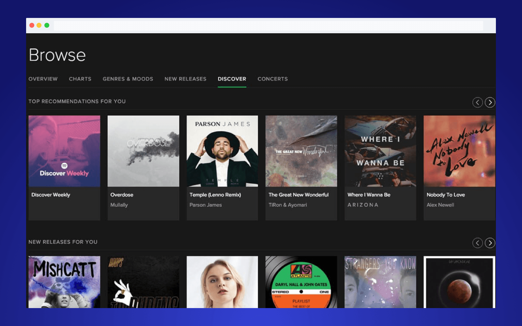Click the yellow minimize window button
This screenshot has height=326, width=522.
click(39, 25)
